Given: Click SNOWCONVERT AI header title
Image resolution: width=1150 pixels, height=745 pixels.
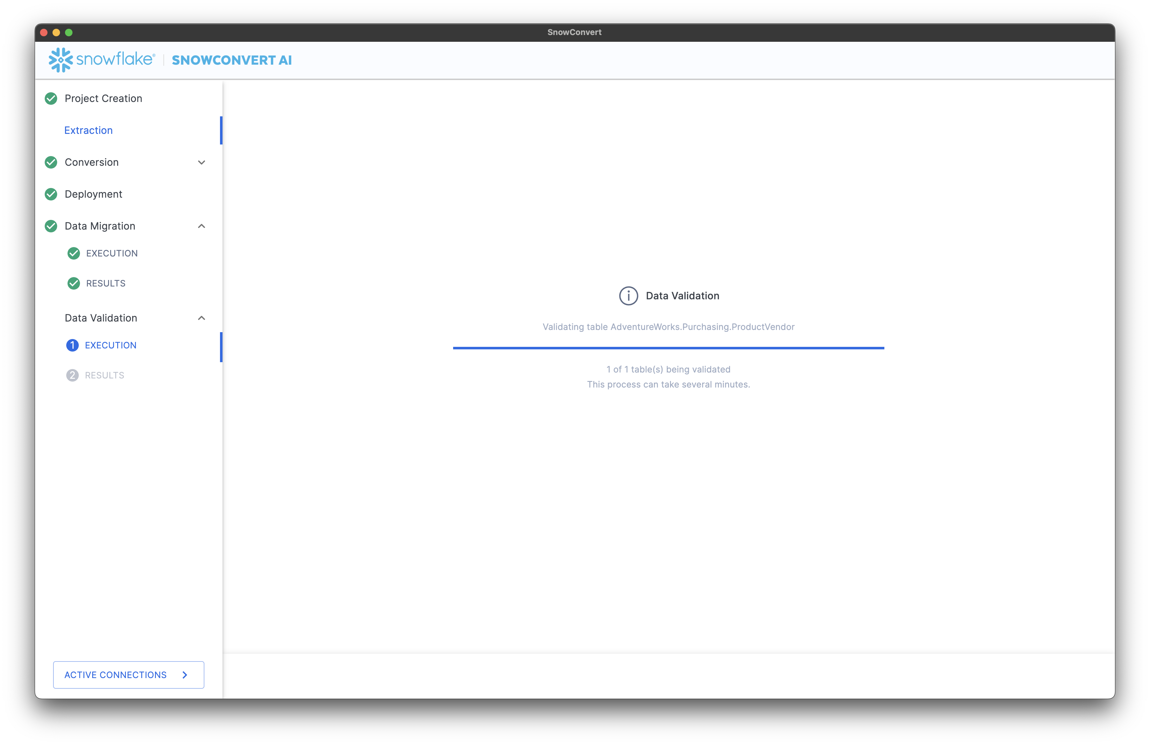Looking at the screenshot, I should coord(232,60).
